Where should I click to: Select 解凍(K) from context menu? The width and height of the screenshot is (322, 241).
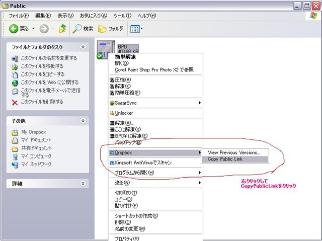click(x=155, y=86)
